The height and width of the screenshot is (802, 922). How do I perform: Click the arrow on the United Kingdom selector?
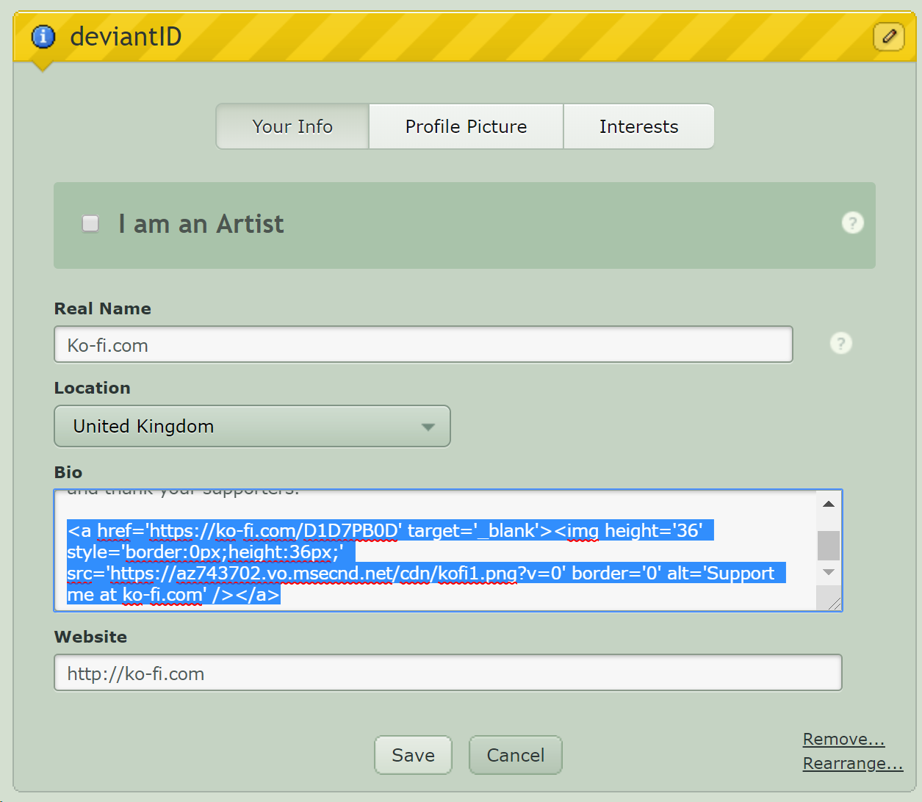428,426
